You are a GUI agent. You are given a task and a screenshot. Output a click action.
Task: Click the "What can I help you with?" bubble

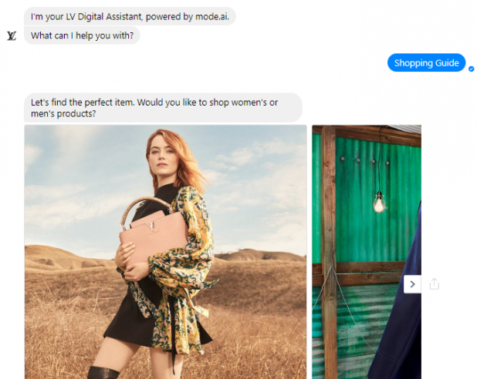pos(82,35)
